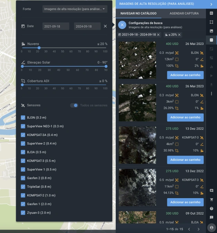Open the 26.39% coverage 26 Mai 2023 thumbnail
The height and width of the screenshot is (233, 217).
[x=138, y=103]
